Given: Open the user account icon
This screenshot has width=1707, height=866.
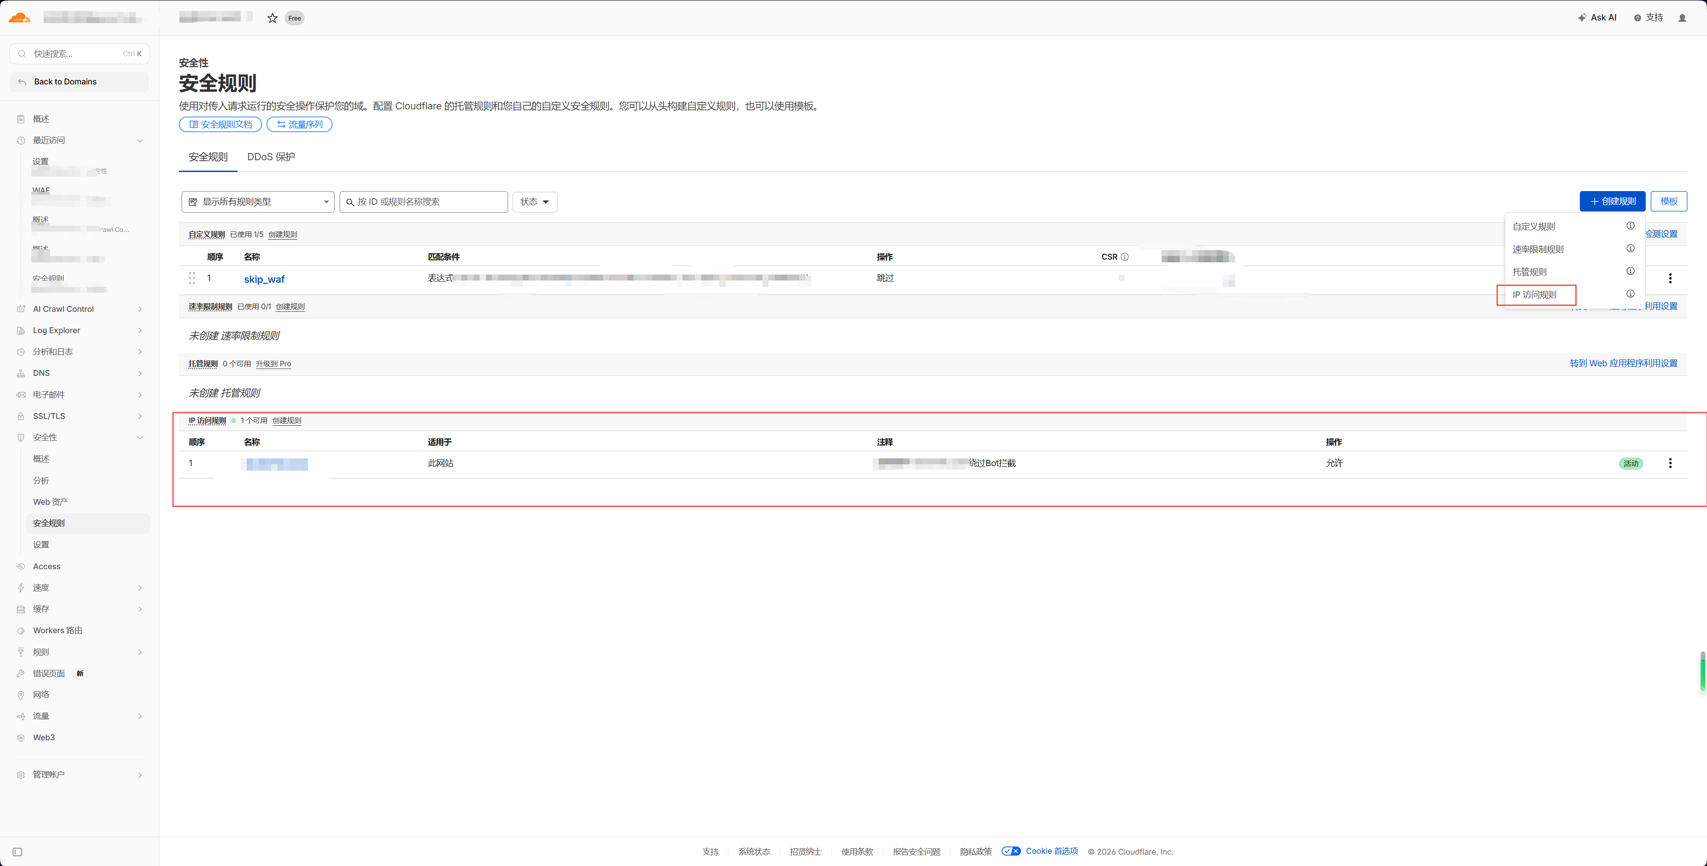Looking at the screenshot, I should [1682, 18].
